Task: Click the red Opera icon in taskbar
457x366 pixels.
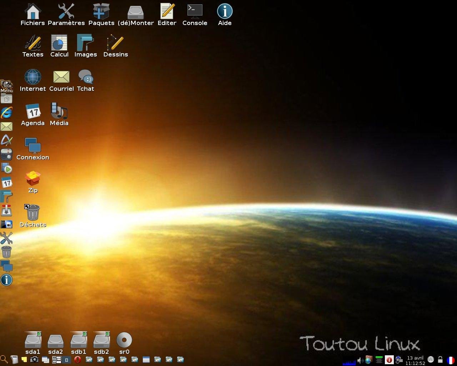Action: [77, 360]
